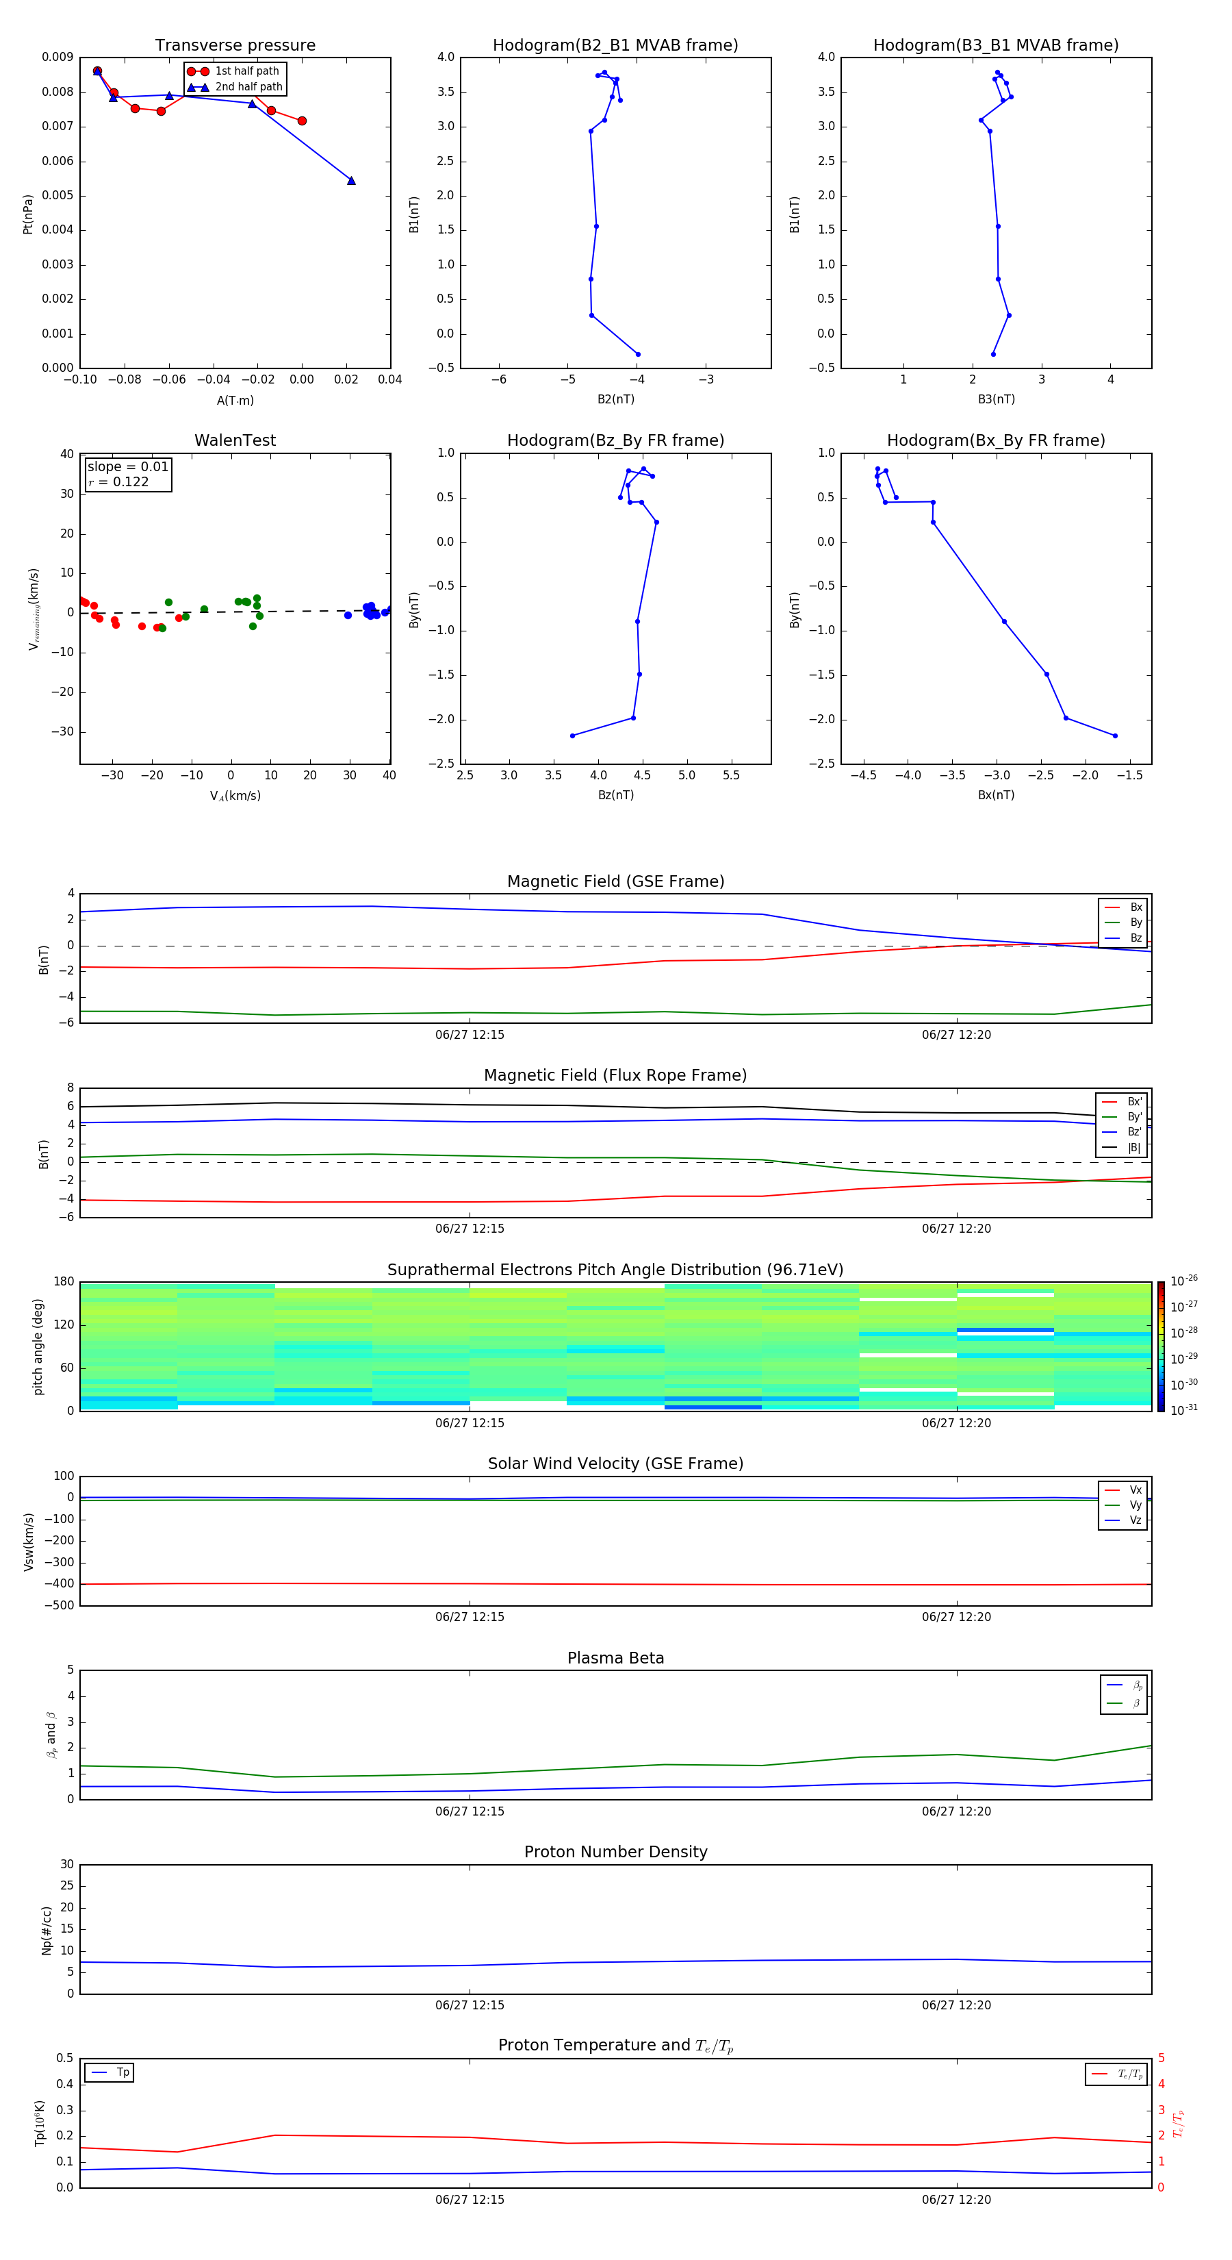
Task: Click the 'Magnetic Field (GSE Frame)' title
Action: 615,881
